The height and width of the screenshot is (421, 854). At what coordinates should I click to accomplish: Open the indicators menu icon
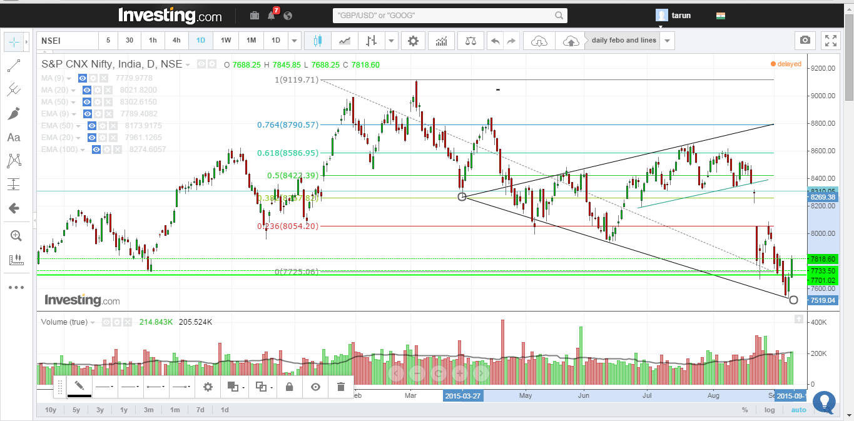tap(442, 41)
